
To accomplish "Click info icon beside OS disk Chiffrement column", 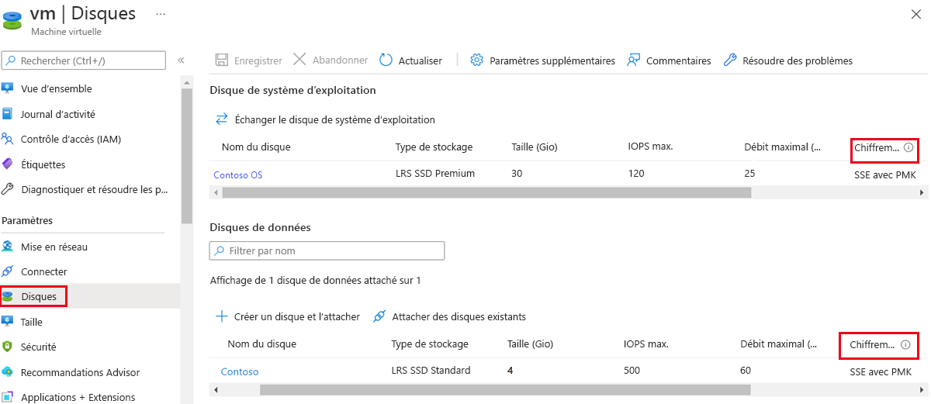I will point(909,147).
